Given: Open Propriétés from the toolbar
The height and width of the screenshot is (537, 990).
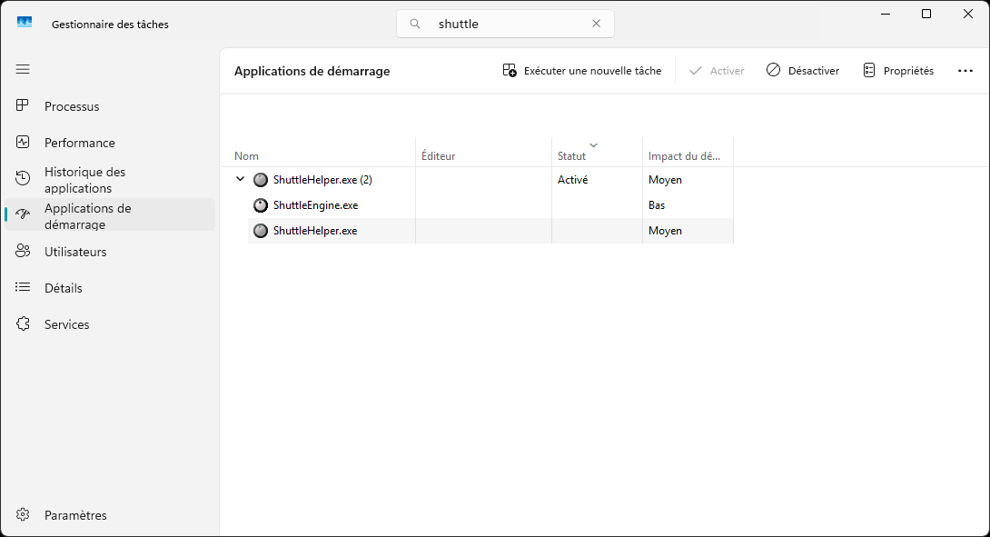Looking at the screenshot, I should 897,71.
